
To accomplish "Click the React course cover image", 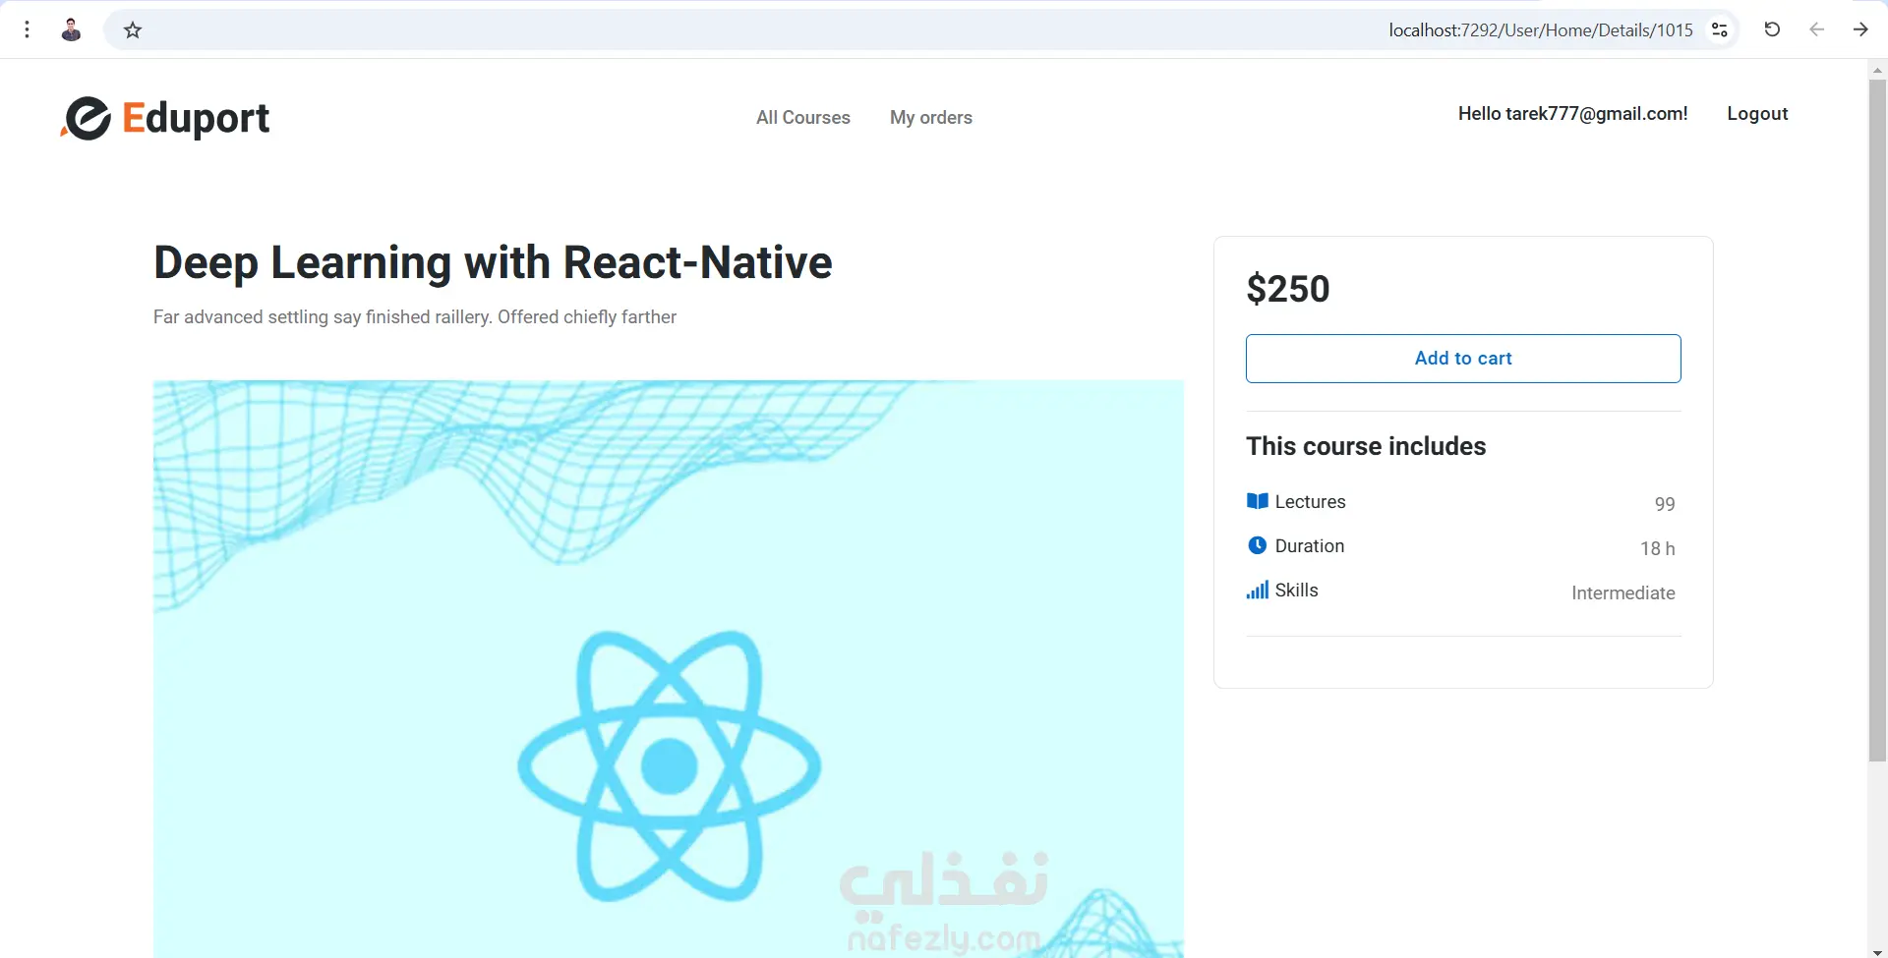I will pos(669,669).
